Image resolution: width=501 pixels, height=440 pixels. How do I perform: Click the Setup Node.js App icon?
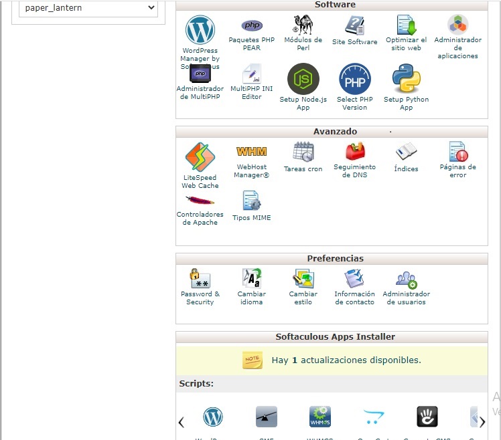[303, 80]
